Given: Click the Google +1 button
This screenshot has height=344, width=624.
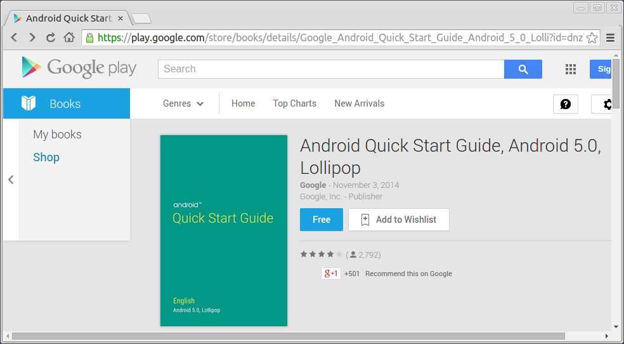Looking at the screenshot, I should pos(330,274).
